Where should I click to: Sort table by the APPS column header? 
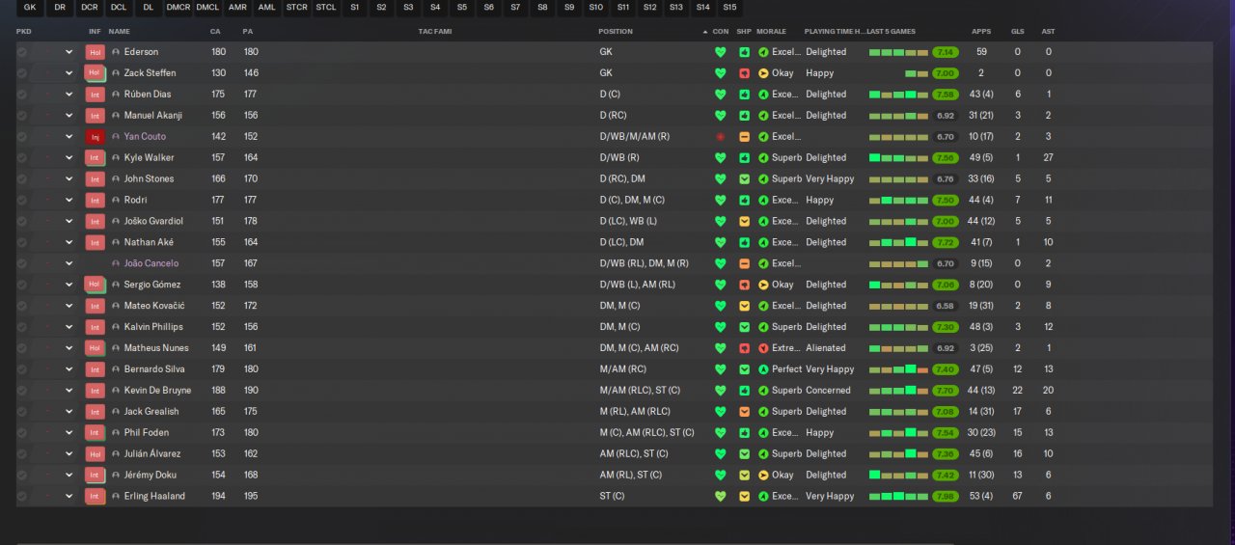981,32
